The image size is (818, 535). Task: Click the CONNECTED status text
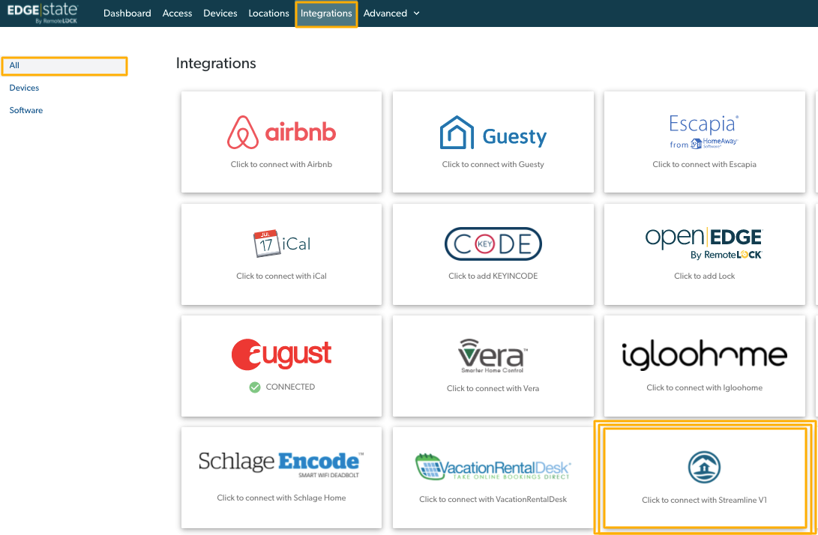[x=291, y=387]
